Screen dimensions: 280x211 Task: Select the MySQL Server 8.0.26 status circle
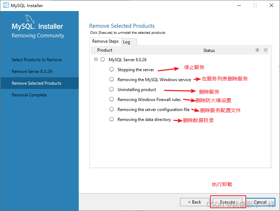103,59
